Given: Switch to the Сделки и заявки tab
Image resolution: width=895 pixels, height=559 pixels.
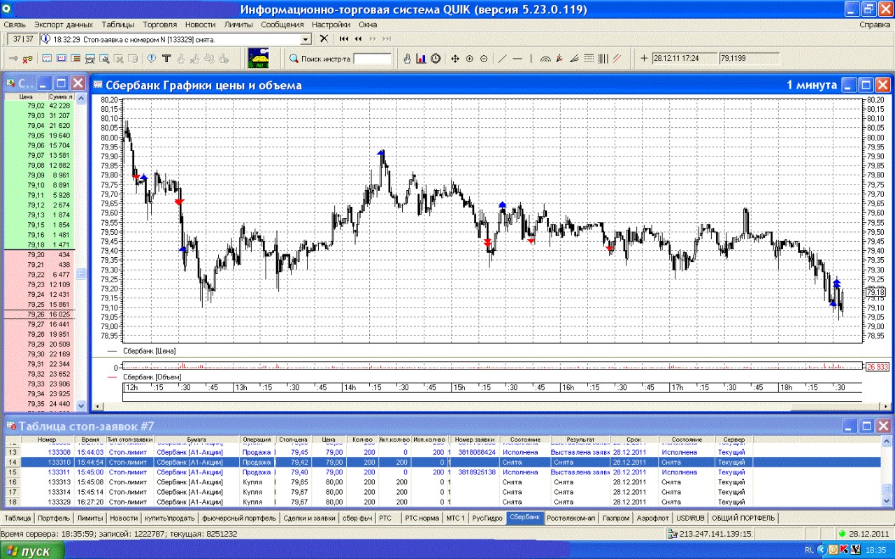Looking at the screenshot, I should point(309,518).
